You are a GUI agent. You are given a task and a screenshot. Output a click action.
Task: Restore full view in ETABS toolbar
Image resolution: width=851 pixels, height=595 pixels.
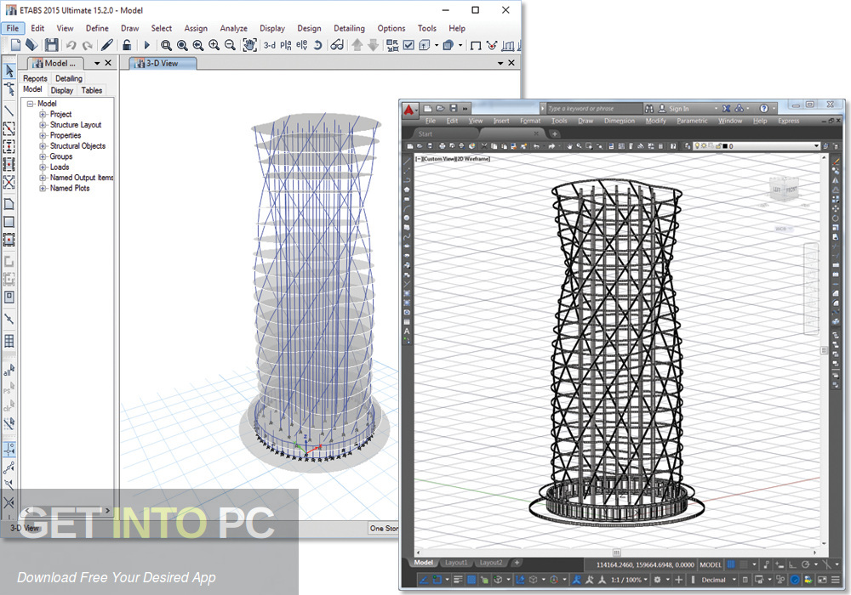(182, 46)
